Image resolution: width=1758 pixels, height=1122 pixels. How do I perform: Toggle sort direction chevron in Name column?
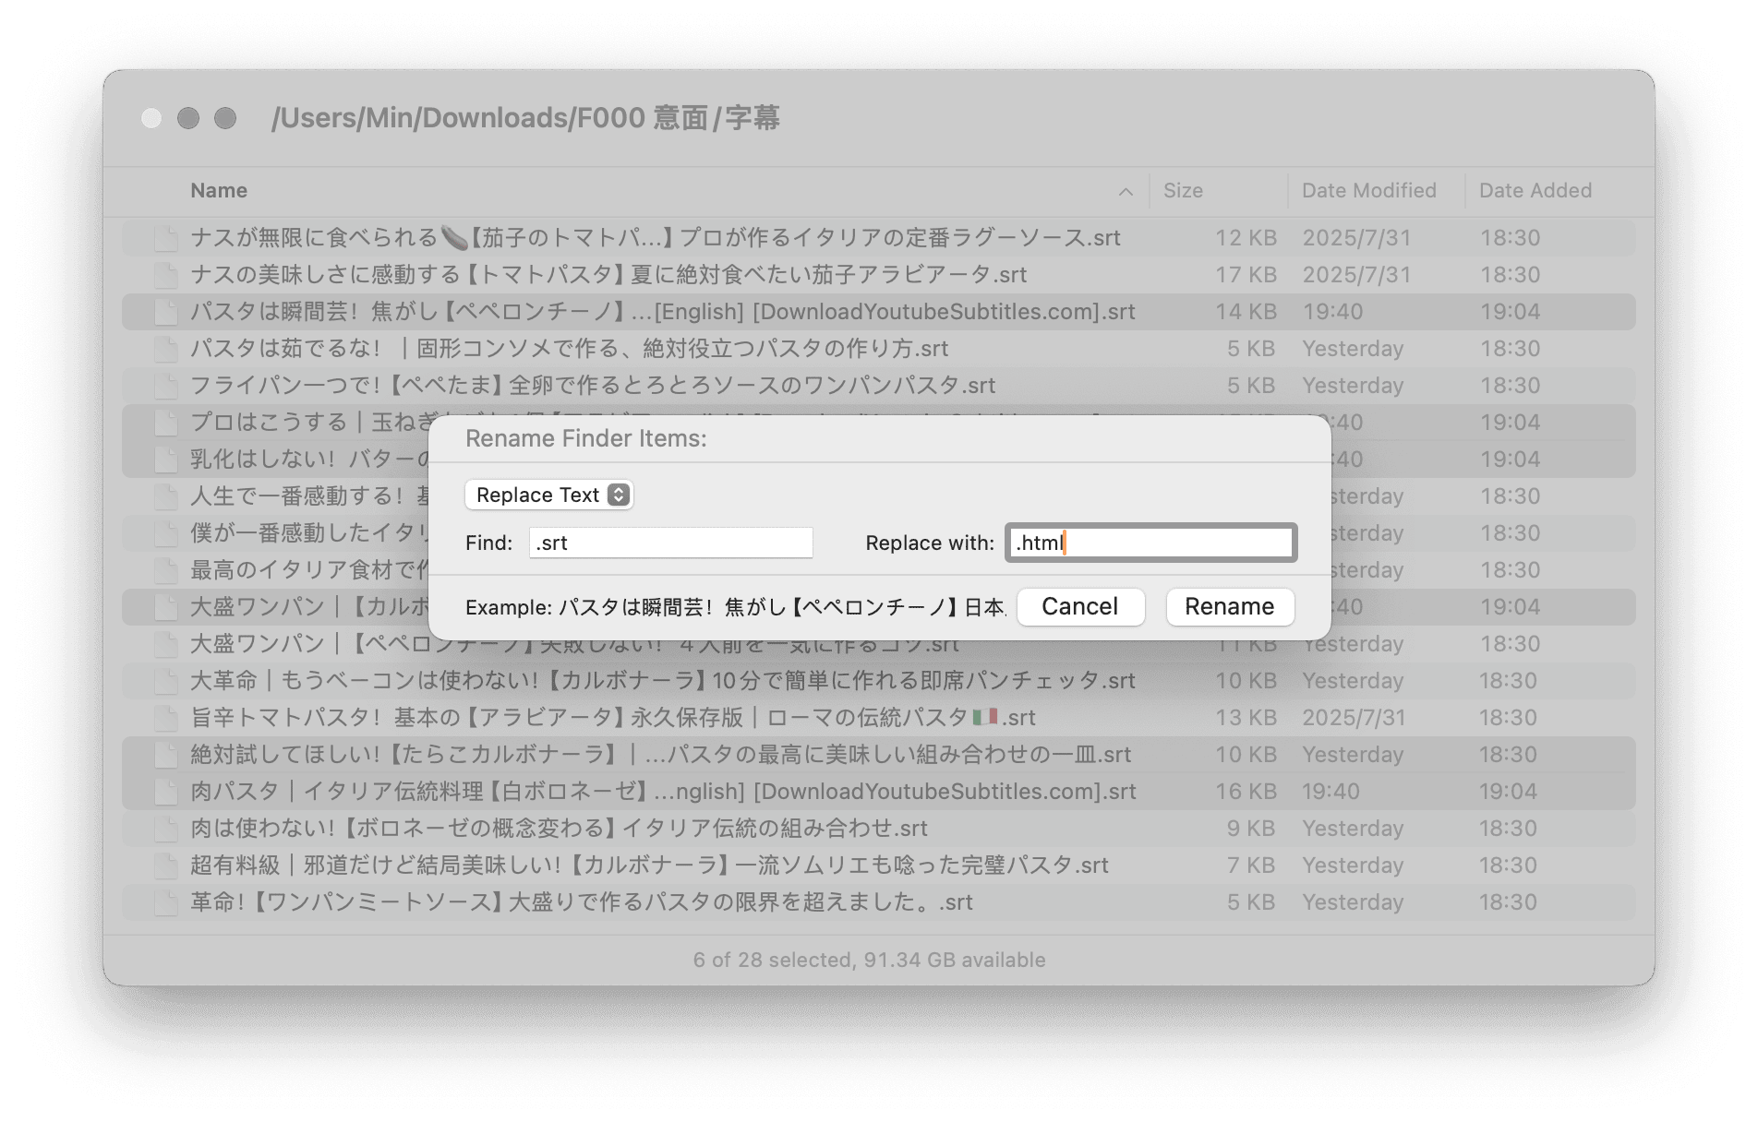tap(1125, 191)
